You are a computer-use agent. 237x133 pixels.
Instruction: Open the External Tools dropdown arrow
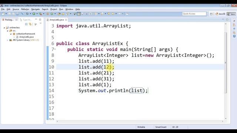point(44,14)
